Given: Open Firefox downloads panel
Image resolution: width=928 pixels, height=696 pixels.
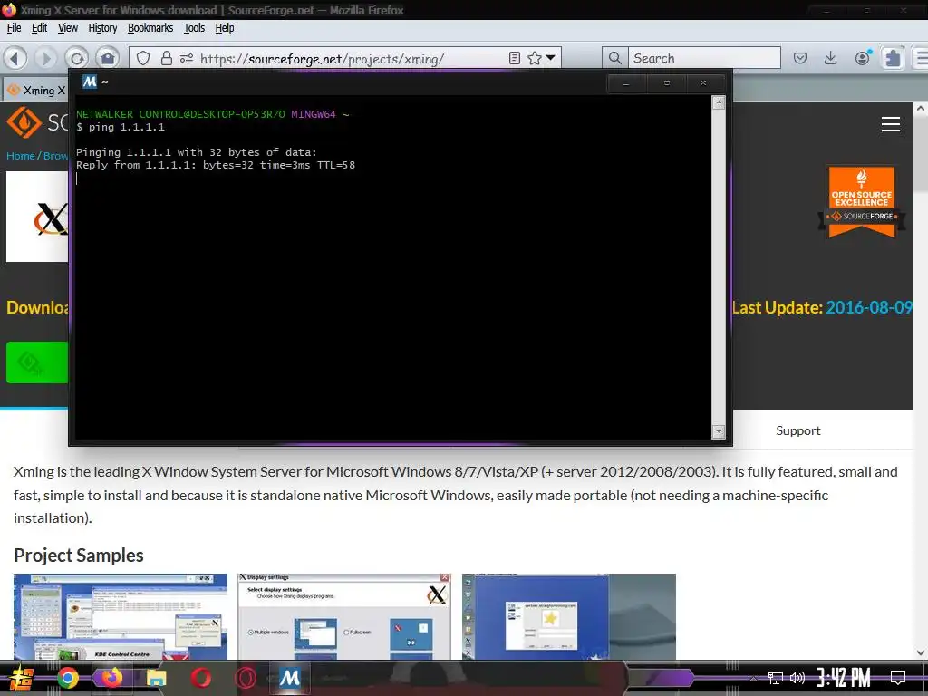Looking at the screenshot, I should pos(830,58).
